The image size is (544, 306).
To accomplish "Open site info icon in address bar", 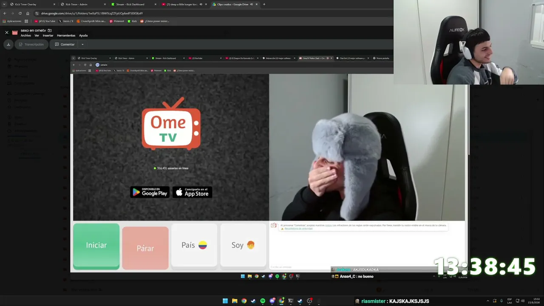I will (x=37, y=13).
